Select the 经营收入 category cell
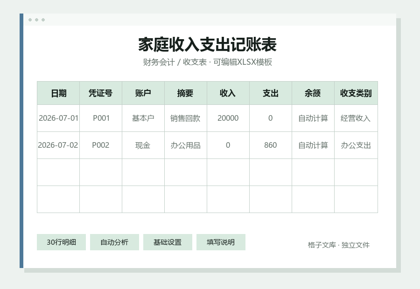The image size is (420, 289). [x=356, y=118]
